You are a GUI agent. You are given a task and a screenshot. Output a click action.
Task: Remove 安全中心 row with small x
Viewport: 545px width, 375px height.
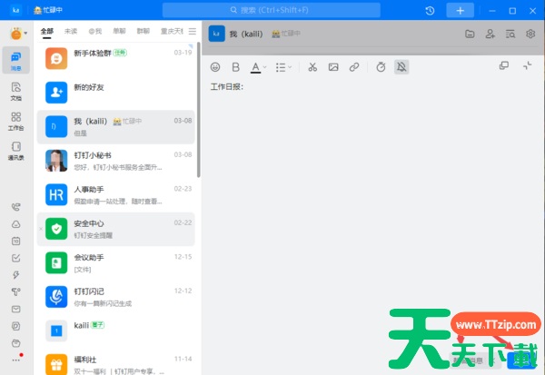(x=41, y=229)
